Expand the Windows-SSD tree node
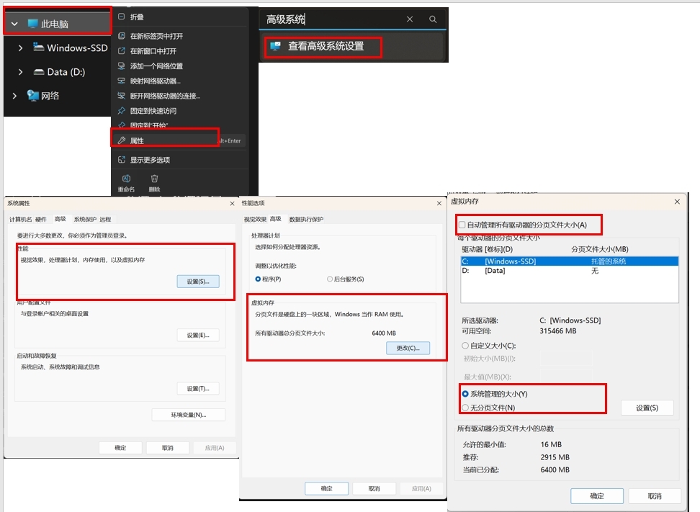This screenshot has width=700, height=512. (x=21, y=48)
